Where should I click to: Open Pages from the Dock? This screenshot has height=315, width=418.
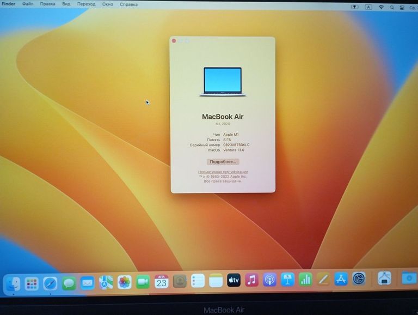click(323, 280)
